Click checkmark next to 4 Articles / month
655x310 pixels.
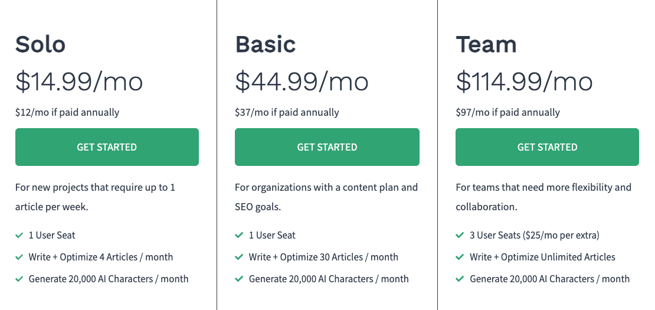(19, 257)
